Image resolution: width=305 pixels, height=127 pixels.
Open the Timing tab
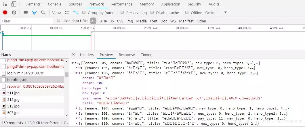click(147, 55)
